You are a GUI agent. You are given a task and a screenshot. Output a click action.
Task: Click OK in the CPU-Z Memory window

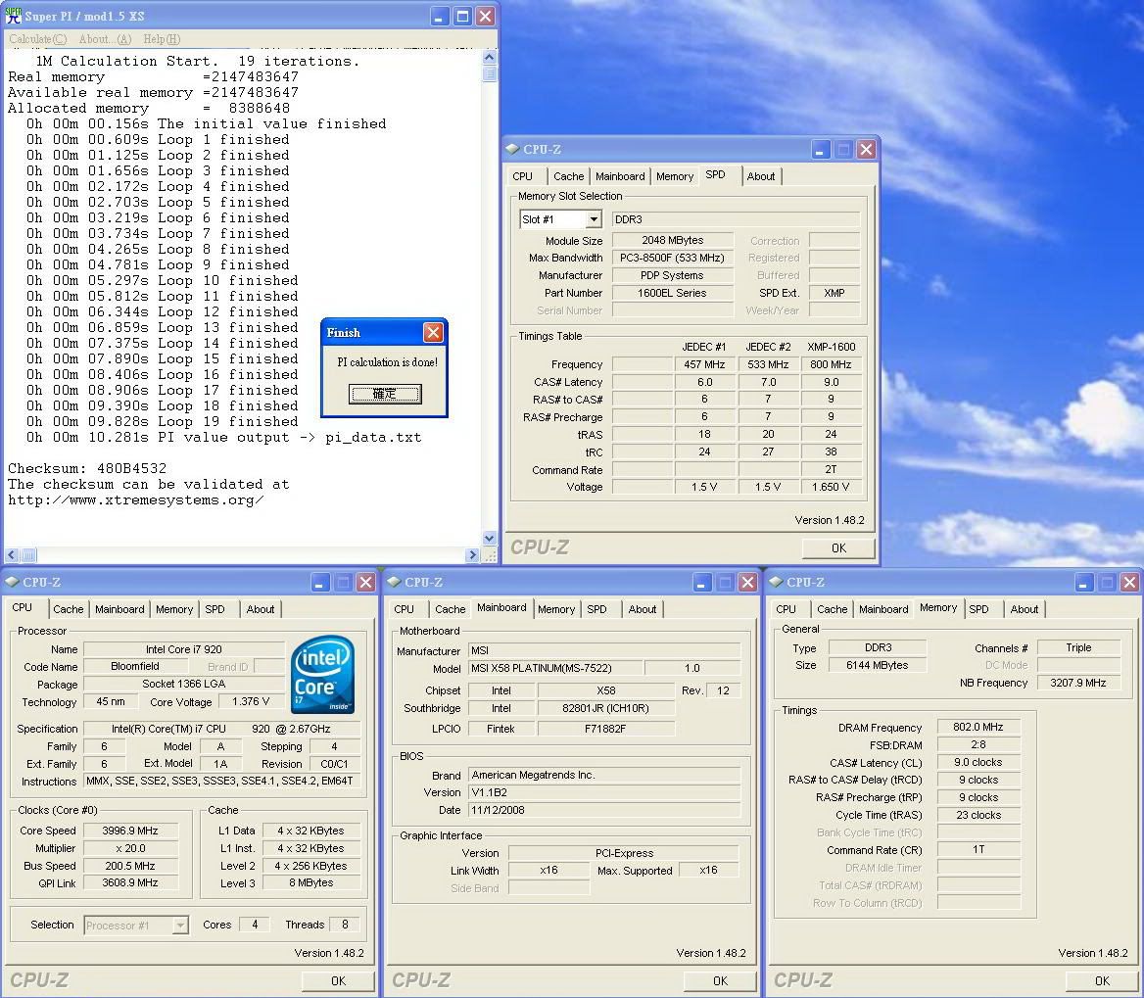tap(1103, 981)
